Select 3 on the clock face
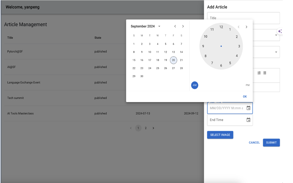Viewport: 293px width, 183px height. tap(239, 46)
